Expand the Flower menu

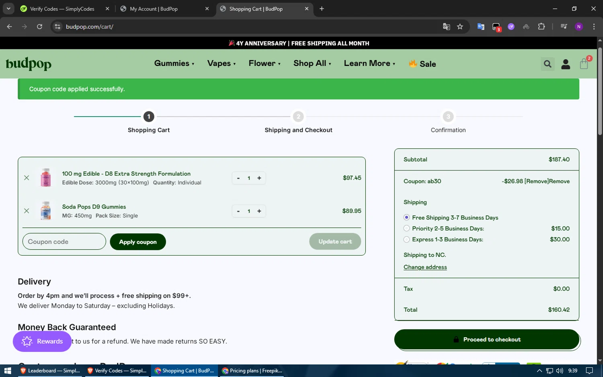pyautogui.click(x=265, y=64)
